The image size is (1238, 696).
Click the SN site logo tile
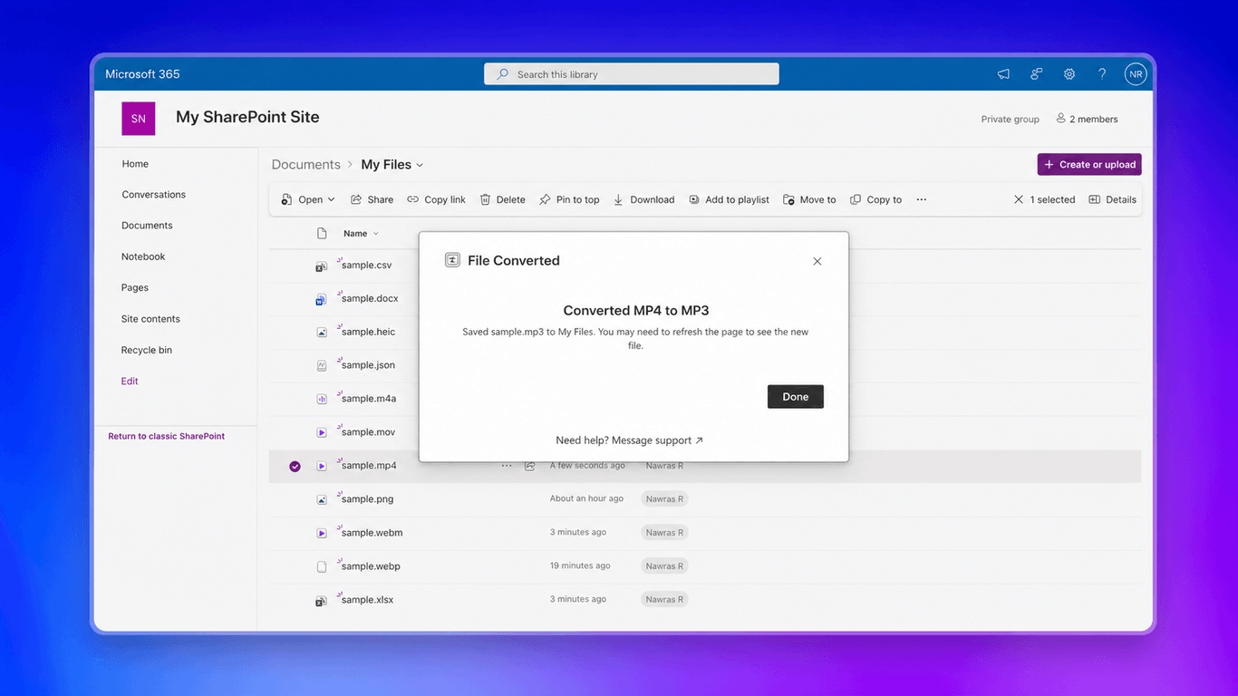coord(139,119)
